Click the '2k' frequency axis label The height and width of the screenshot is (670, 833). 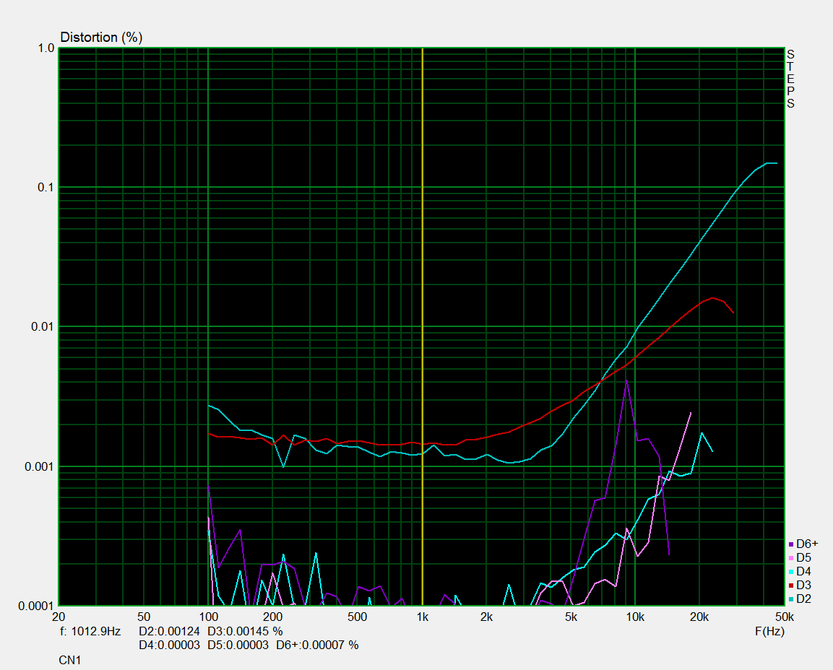tap(487, 617)
